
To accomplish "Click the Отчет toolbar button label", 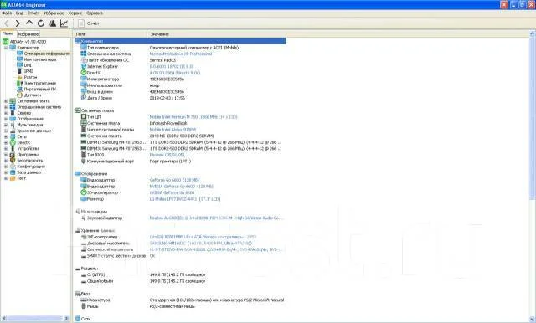I will click(x=93, y=23).
